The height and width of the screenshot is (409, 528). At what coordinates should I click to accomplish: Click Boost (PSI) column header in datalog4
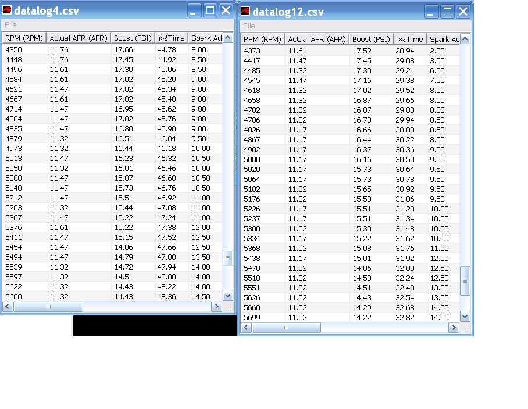[133, 38]
